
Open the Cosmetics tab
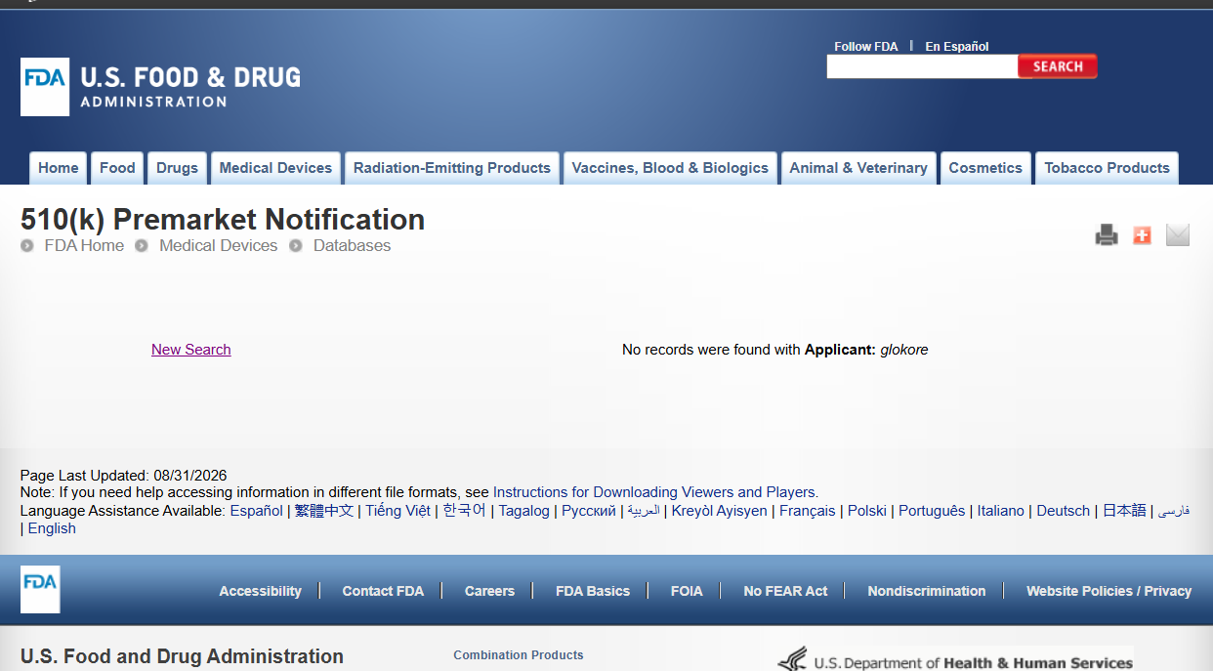pyautogui.click(x=985, y=168)
